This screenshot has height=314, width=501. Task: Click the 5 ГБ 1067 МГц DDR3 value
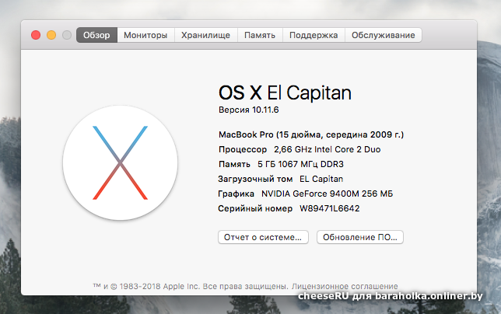pyautogui.click(x=300, y=164)
